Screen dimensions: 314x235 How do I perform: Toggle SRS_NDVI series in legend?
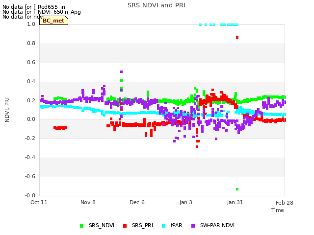(x=97, y=225)
